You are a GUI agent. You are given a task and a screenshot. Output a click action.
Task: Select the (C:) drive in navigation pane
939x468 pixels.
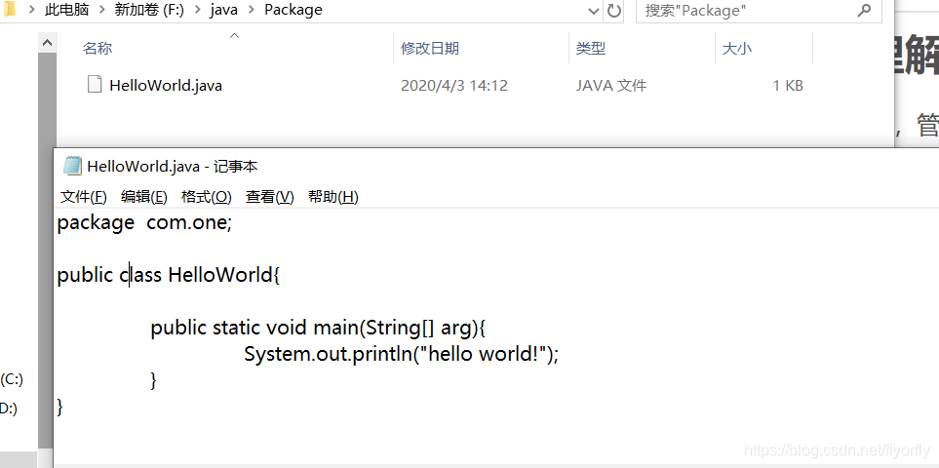[x=12, y=379]
